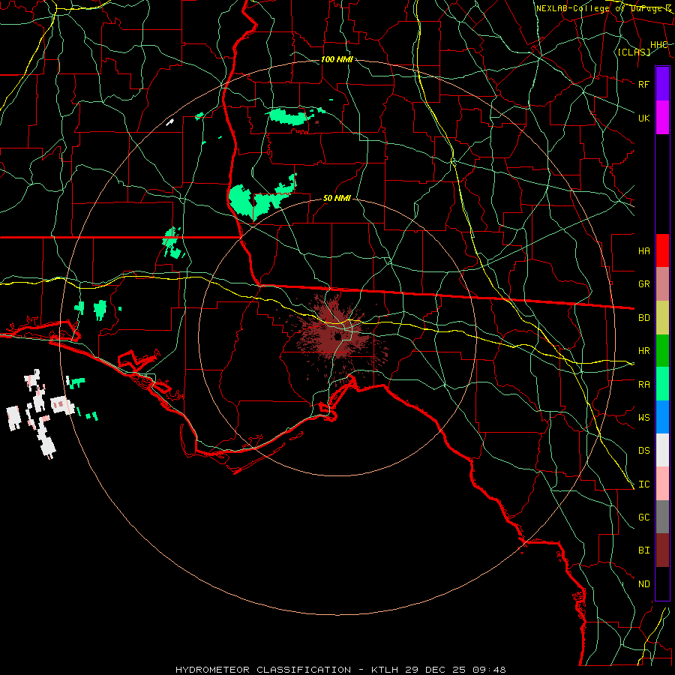675x675 pixels.
Task: Select the GC gray legend swatch
Action: pyautogui.click(x=662, y=517)
